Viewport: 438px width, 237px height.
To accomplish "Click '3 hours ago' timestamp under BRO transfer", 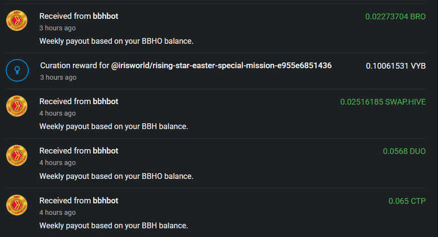I will click(57, 28).
